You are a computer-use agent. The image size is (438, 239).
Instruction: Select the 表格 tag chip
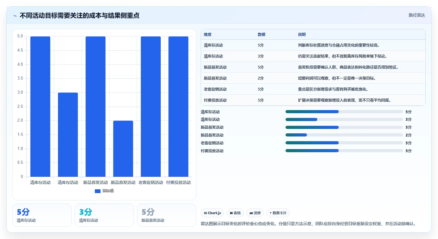click(235, 213)
